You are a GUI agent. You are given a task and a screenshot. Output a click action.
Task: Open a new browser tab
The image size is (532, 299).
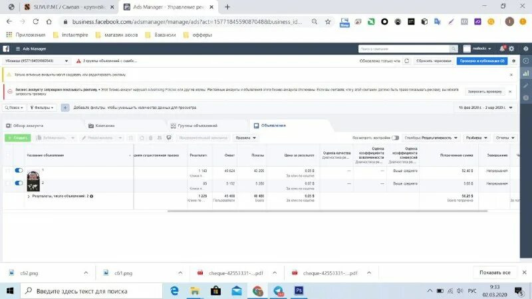point(227,7)
